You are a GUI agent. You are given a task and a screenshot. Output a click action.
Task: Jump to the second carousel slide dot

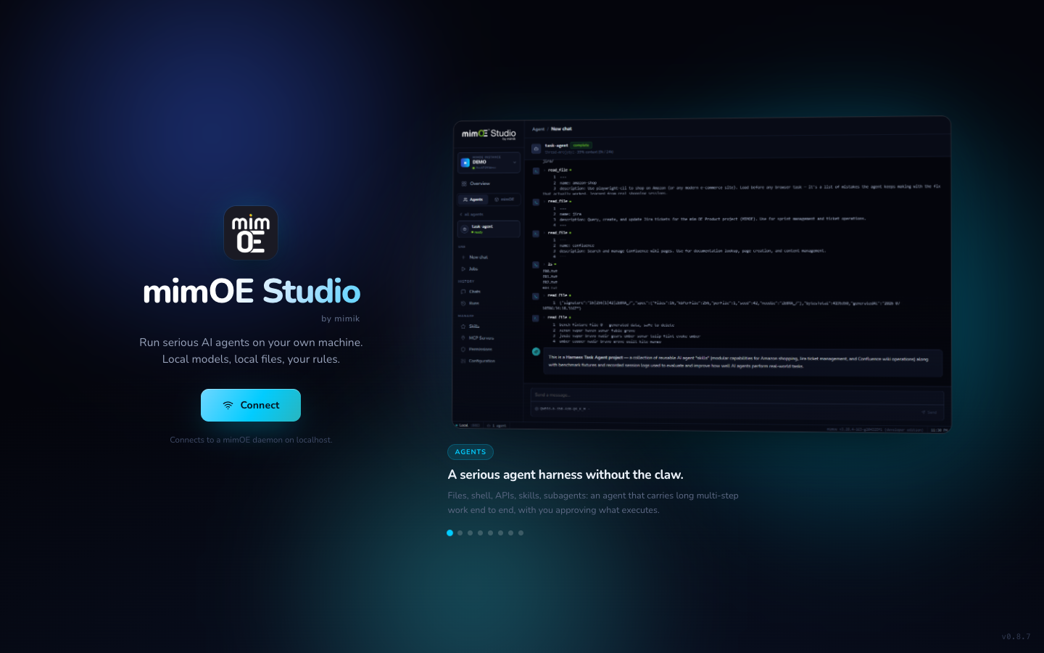(460, 533)
